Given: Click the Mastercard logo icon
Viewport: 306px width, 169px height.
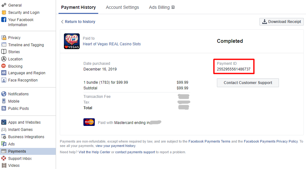Looking at the screenshot, I should click(89, 122).
